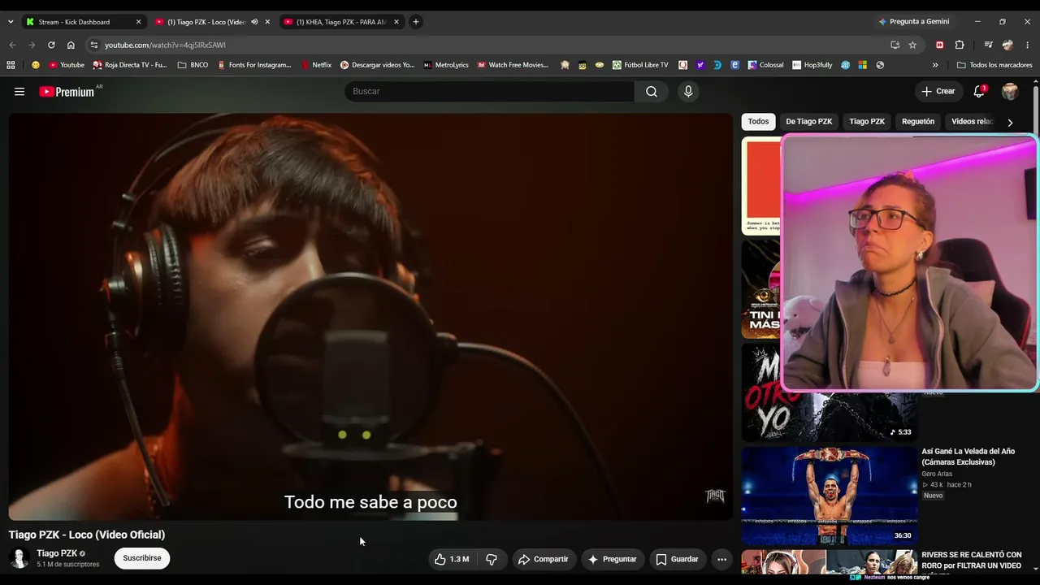Open a new browser tab
1040x585 pixels.
click(x=415, y=22)
